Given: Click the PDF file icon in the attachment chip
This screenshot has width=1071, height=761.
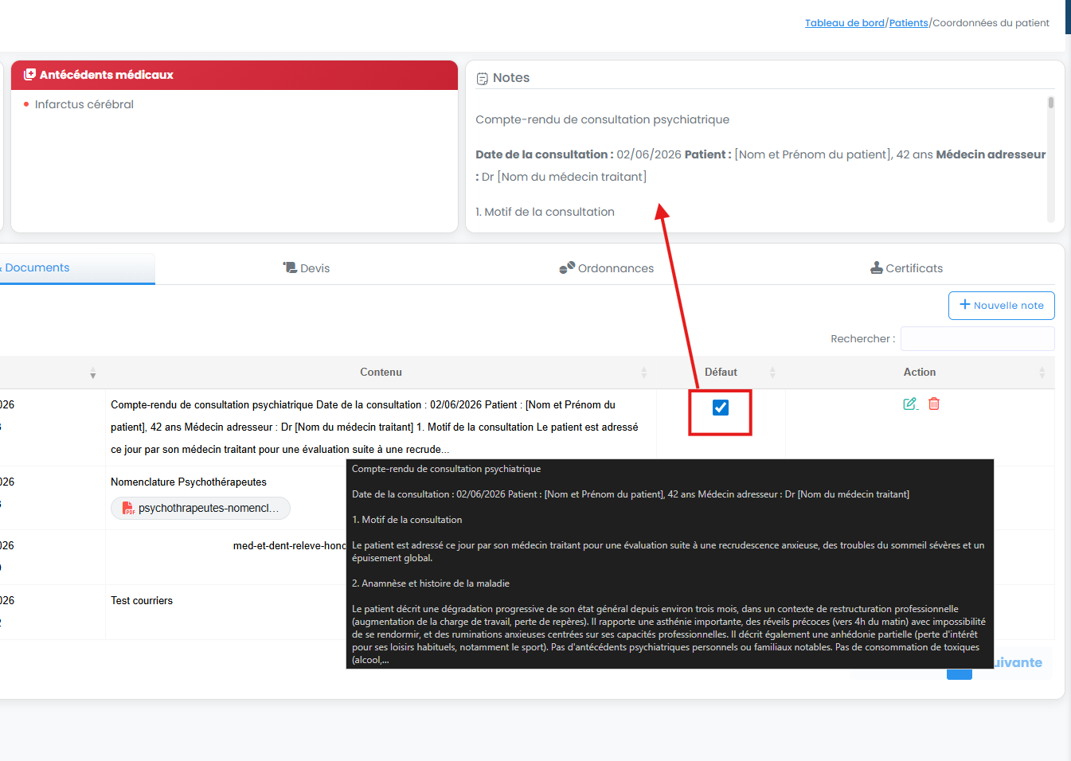Looking at the screenshot, I should point(128,508).
